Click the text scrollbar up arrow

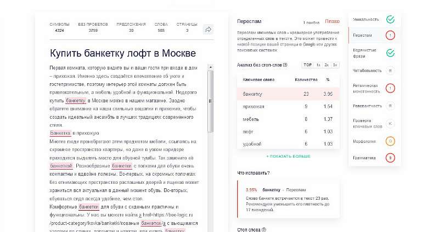pyautogui.click(x=211, y=67)
